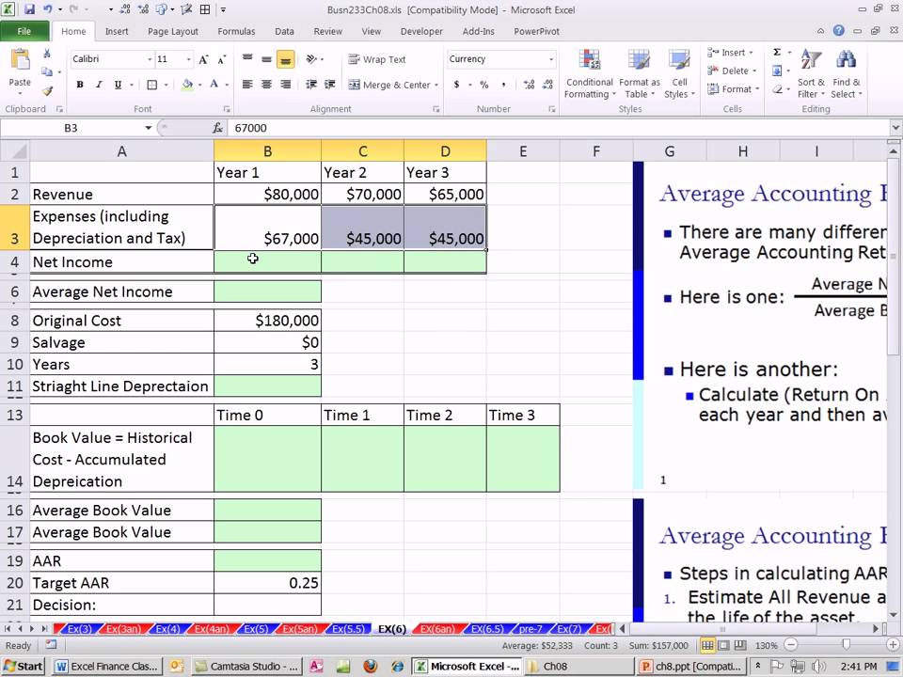Open Find & Select menu
This screenshot has width=903, height=677.
click(846, 73)
